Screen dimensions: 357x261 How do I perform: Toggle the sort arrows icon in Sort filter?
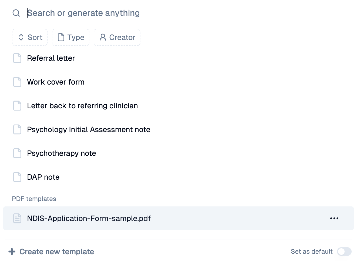(x=21, y=37)
